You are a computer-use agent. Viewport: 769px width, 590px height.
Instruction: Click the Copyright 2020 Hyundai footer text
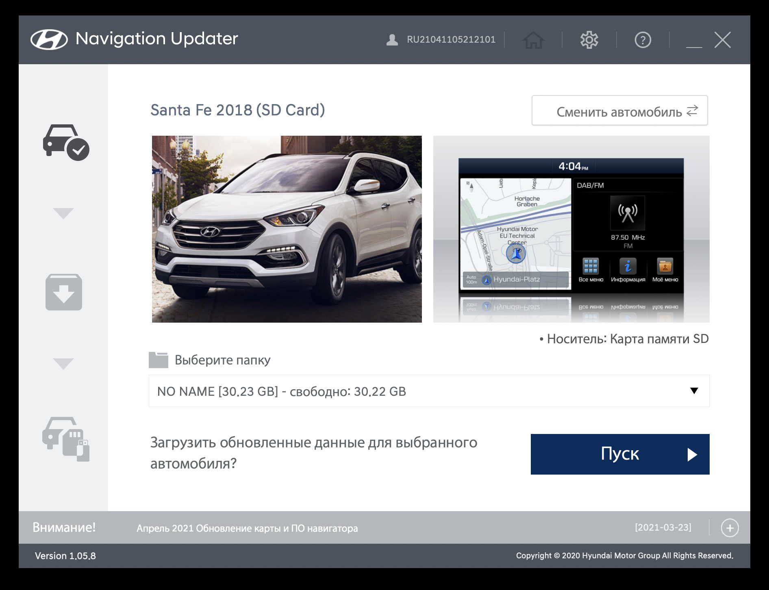pos(625,555)
